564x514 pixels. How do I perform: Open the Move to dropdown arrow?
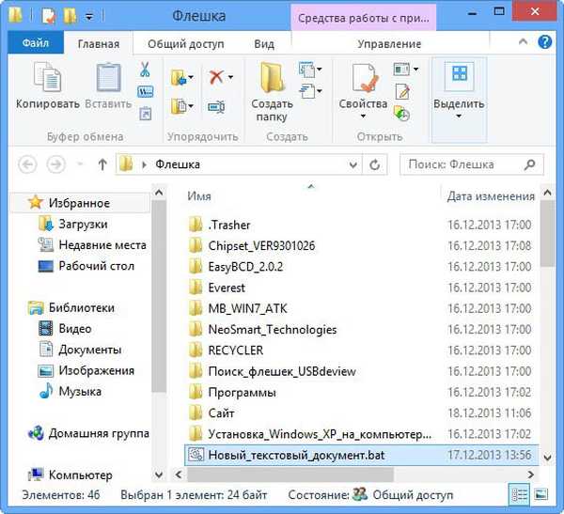coord(191,77)
